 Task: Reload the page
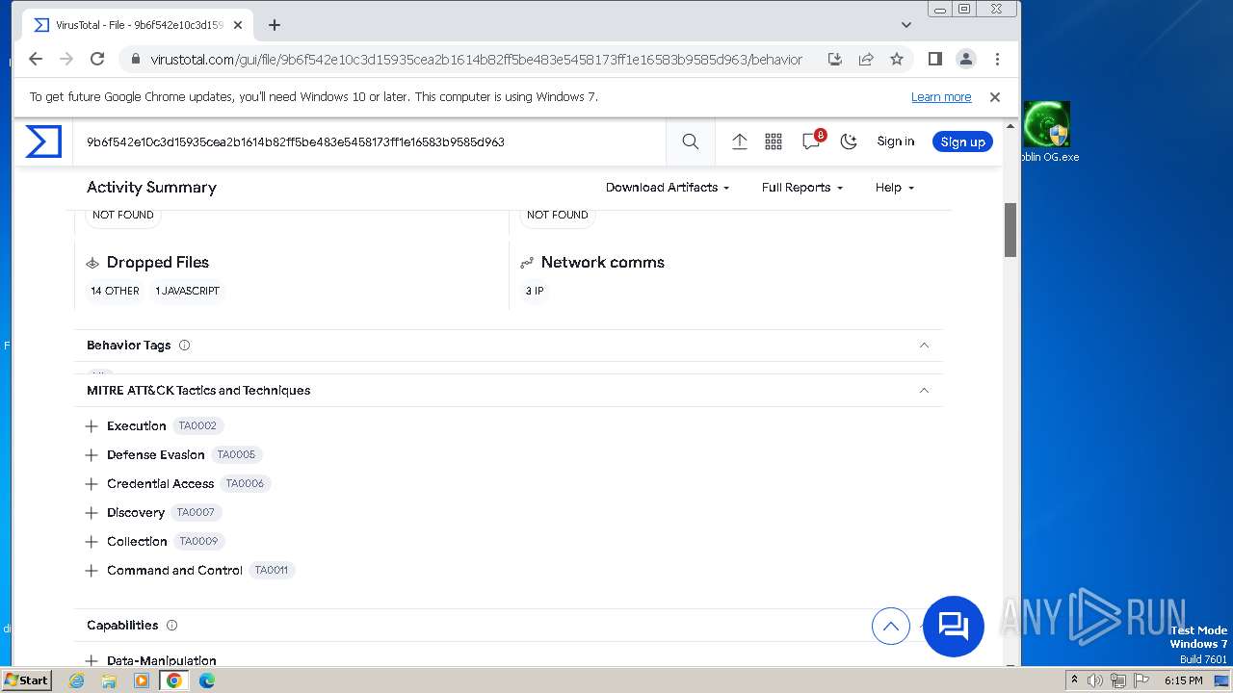[97, 59]
